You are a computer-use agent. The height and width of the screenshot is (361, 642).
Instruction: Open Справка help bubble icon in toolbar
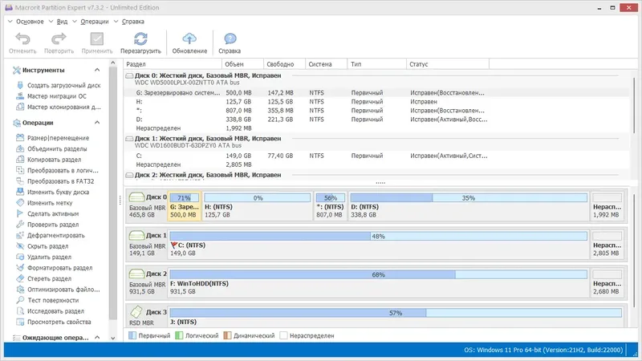pos(230,39)
